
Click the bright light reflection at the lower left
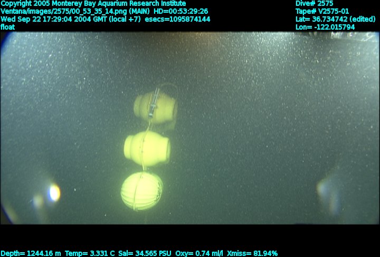54,193
